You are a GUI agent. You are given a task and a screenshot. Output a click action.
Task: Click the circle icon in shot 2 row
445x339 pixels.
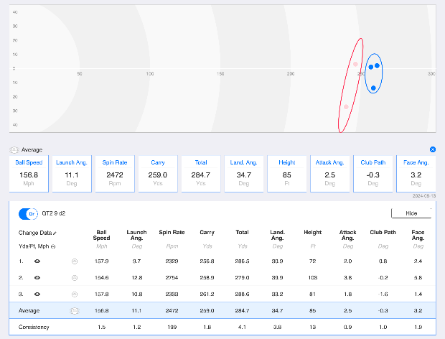coord(74,277)
